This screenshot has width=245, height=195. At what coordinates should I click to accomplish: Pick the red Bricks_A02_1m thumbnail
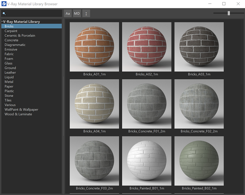click(147, 47)
